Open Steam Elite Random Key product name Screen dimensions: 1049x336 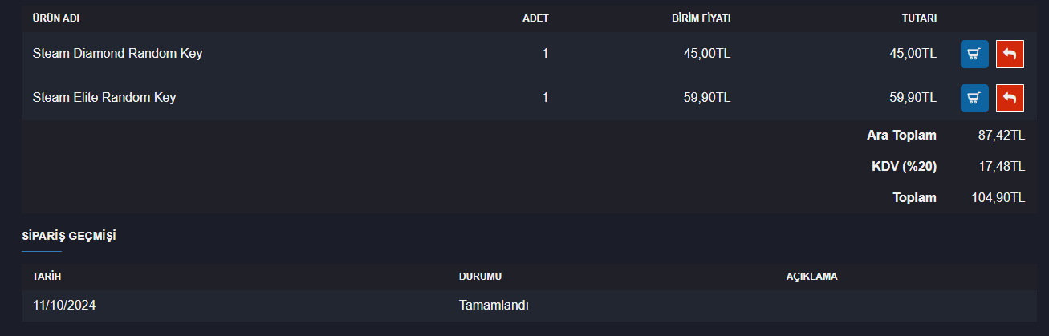tap(104, 98)
